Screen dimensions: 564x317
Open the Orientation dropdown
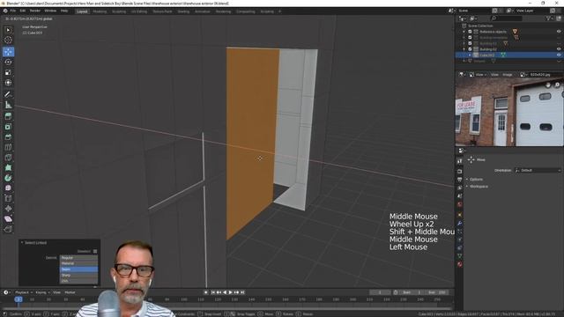pyautogui.click(x=538, y=170)
